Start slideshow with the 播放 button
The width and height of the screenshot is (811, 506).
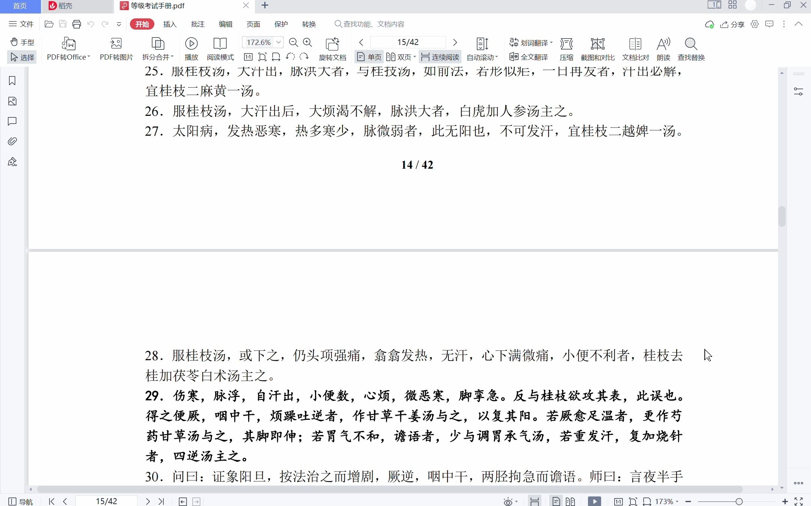(191, 49)
